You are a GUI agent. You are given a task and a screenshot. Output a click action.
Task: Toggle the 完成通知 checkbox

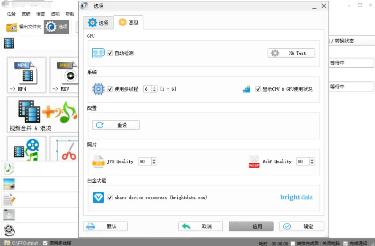click(x=345, y=243)
